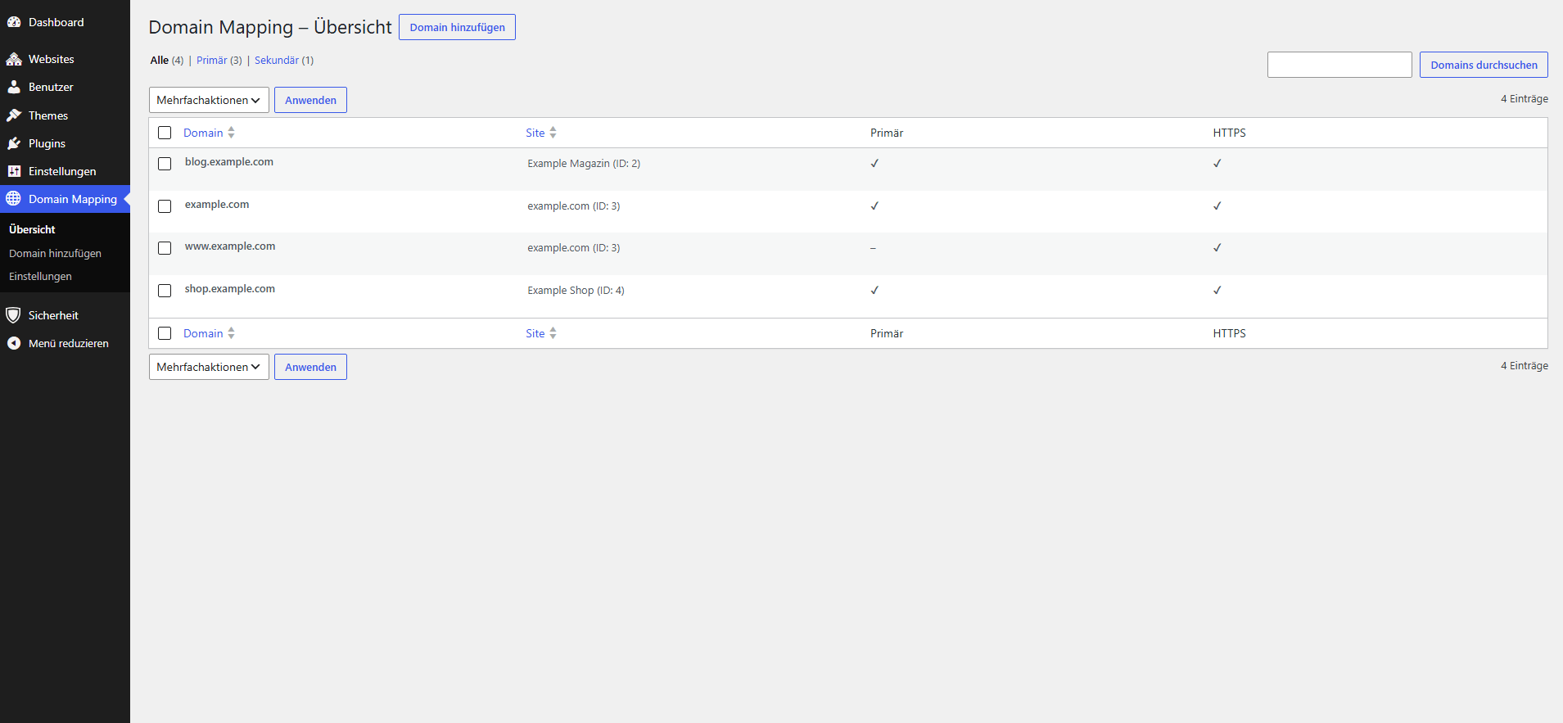Focus the domain search input field
This screenshot has height=723, width=1563.
click(1339, 65)
